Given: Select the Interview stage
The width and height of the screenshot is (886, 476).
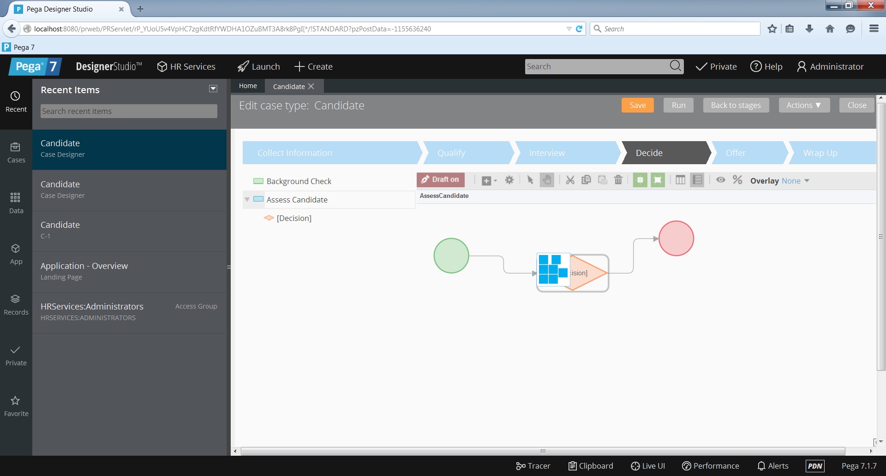Looking at the screenshot, I should pos(567,153).
